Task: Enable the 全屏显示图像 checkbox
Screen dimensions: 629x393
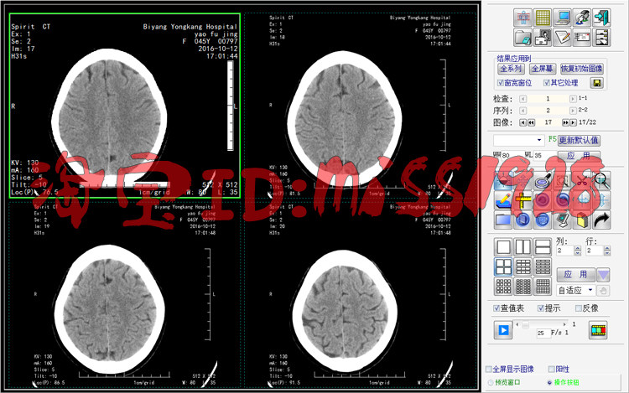Action: tap(489, 369)
